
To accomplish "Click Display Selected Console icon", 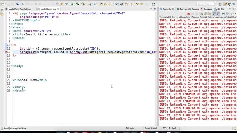I will tap(228, 14).
